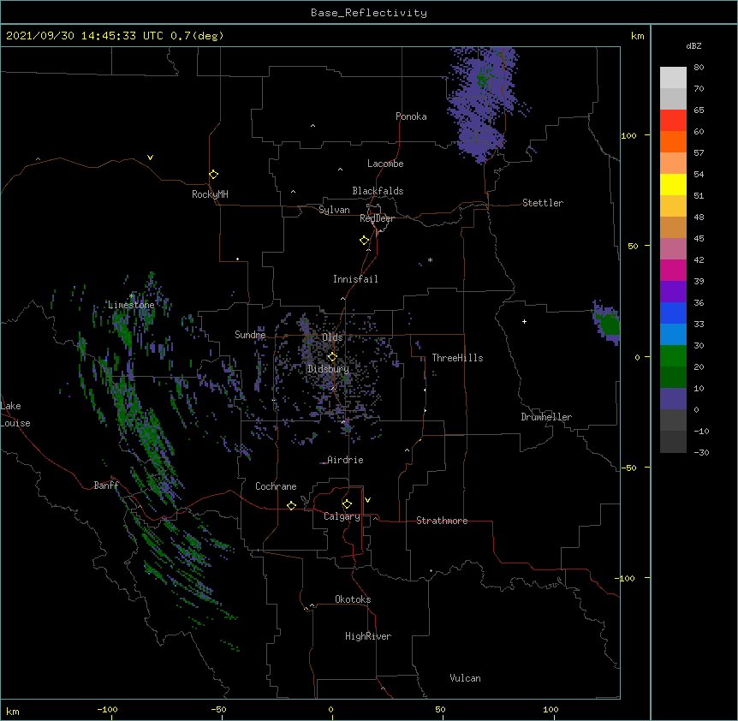Choose the darkest gray swatch near -30 dBZ
This screenshot has width=738, height=721.
pos(673,442)
